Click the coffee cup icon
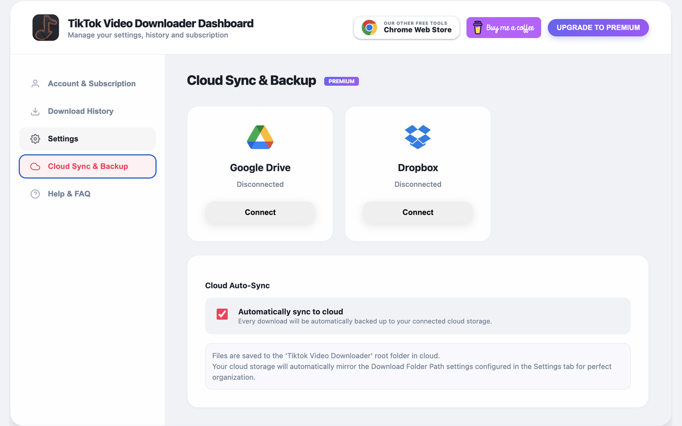The height and width of the screenshot is (426, 682). click(477, 28)
